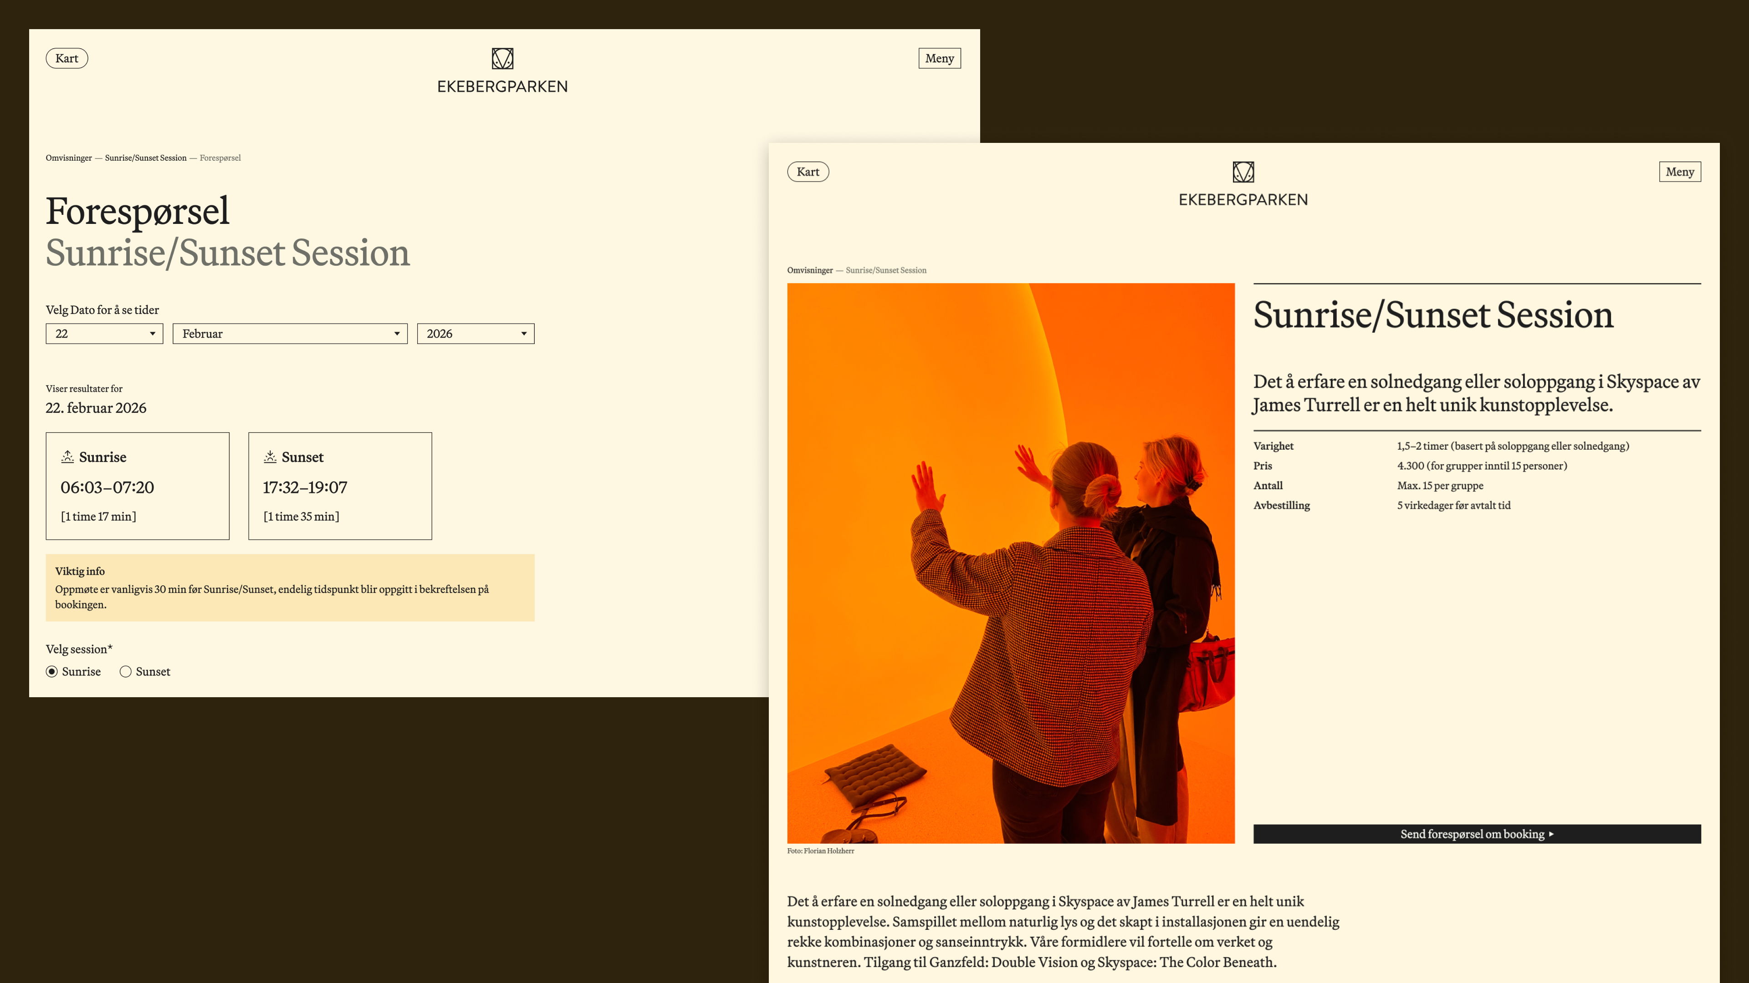
Task: Open Omvisninger breadcrumb on Forespørsel page
Action: (x=69, y=158)
